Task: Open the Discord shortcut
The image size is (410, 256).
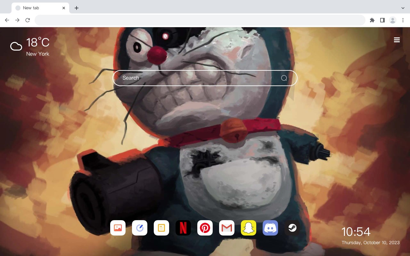Action: click(270, 228)
